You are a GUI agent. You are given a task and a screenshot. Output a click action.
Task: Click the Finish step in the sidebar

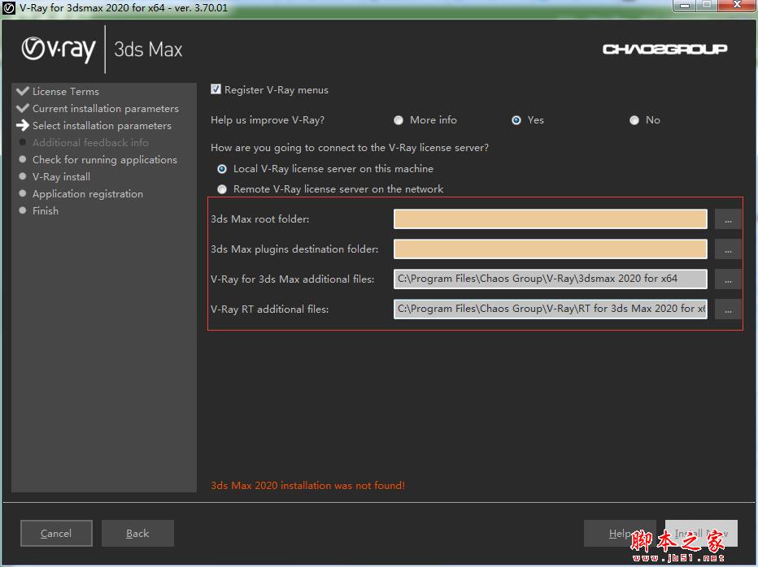click(x=45, y=211)
